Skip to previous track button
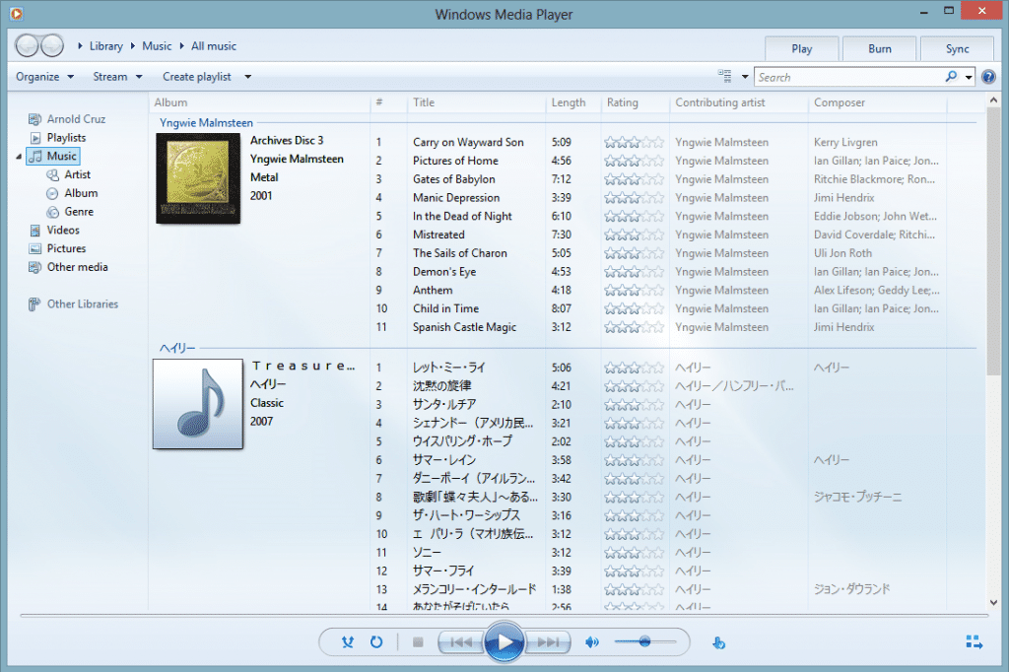This screenshot has width=1009, height=672. point(461,641)
